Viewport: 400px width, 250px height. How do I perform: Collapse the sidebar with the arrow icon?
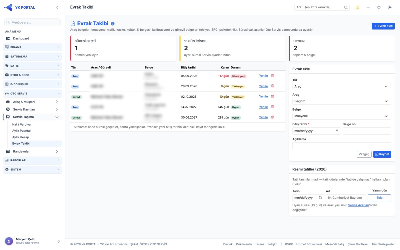tap(57, 7)
